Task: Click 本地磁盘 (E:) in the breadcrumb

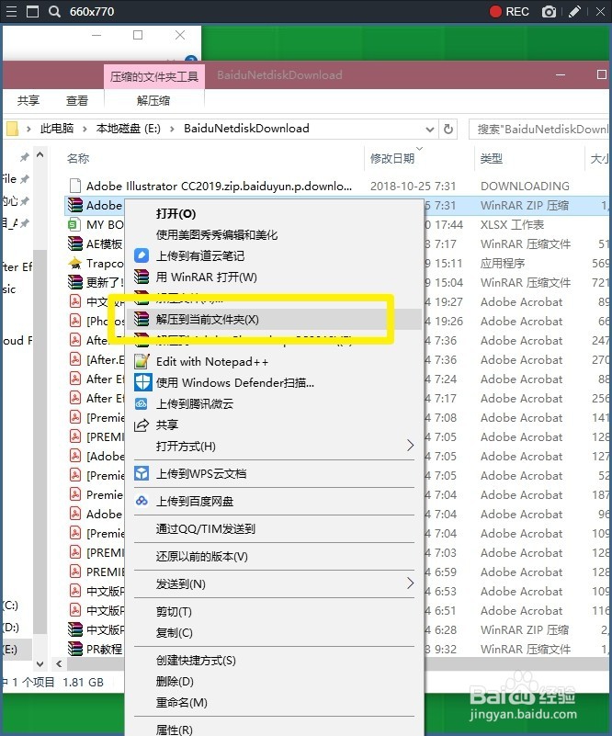Action: [x=128, y=128]
